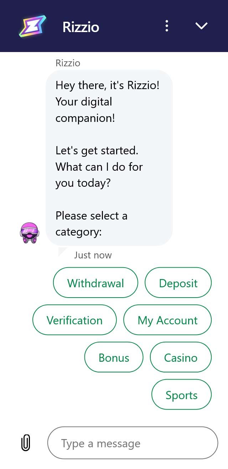
Task: Click the 'Just now' timestamp
Action: tap(93, 255)
